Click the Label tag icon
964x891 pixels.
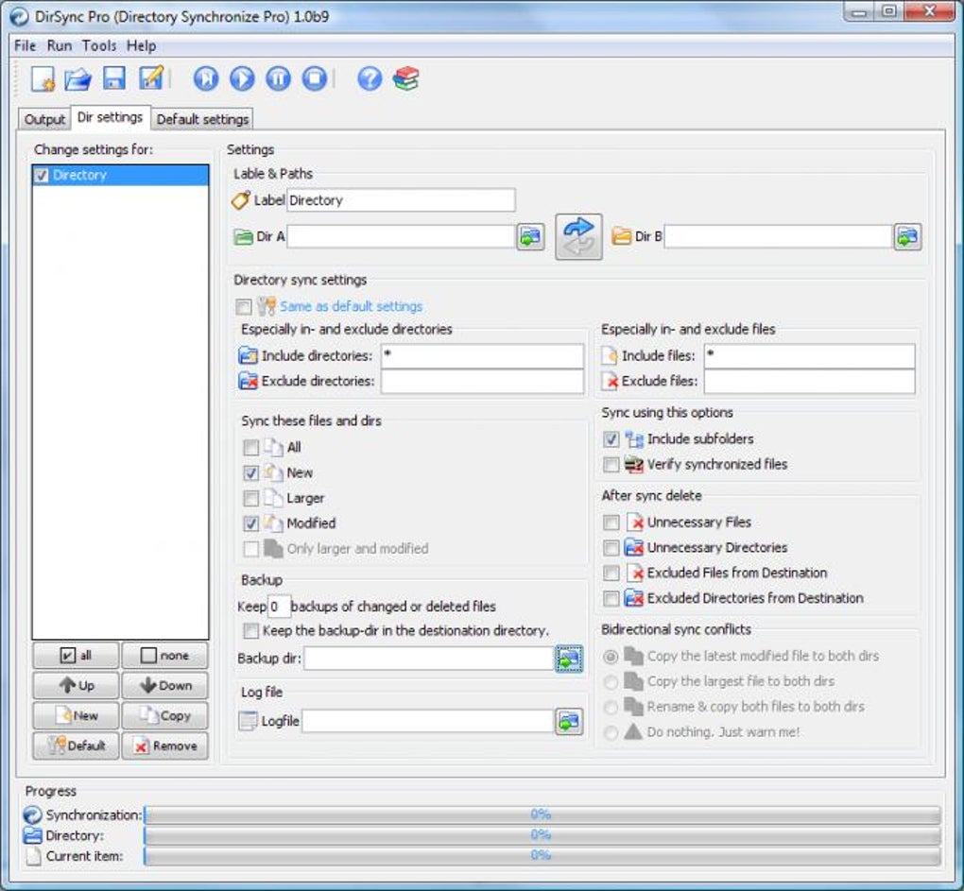(241, 200)
